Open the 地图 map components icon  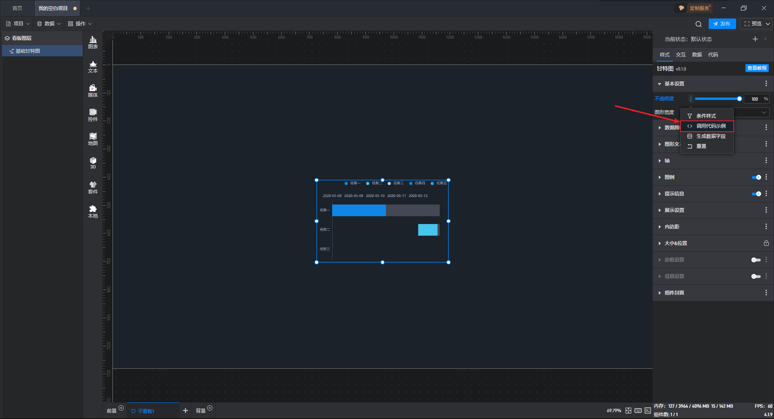coord(93,139)
